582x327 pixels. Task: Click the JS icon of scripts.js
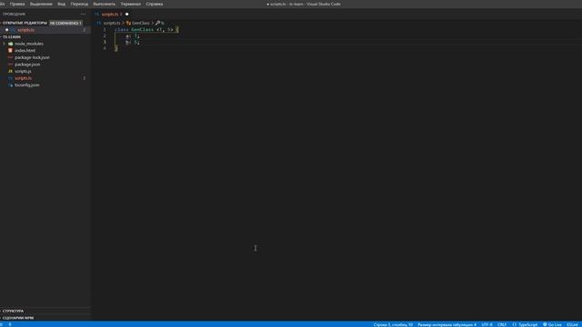(x=10, y=71)
